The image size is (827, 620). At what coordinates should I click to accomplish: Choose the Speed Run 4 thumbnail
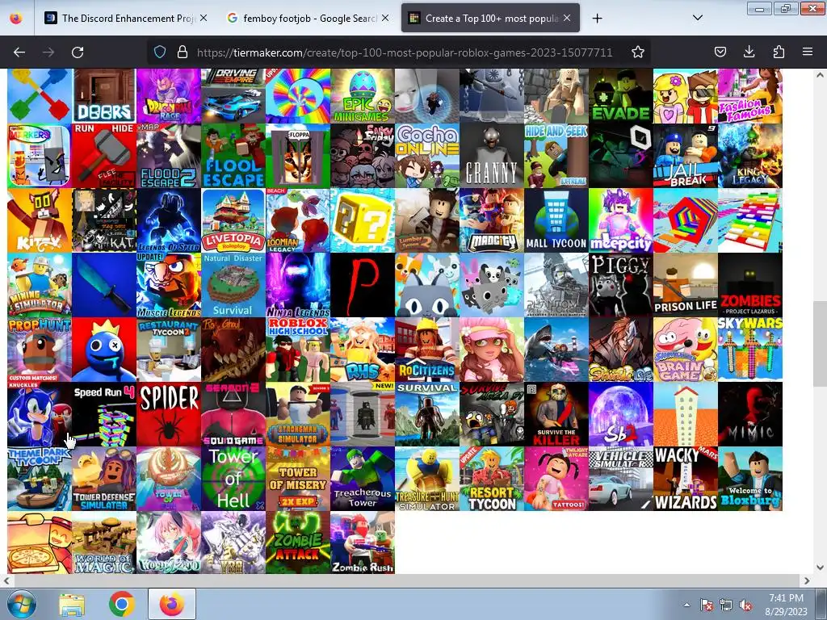point(104,414)
